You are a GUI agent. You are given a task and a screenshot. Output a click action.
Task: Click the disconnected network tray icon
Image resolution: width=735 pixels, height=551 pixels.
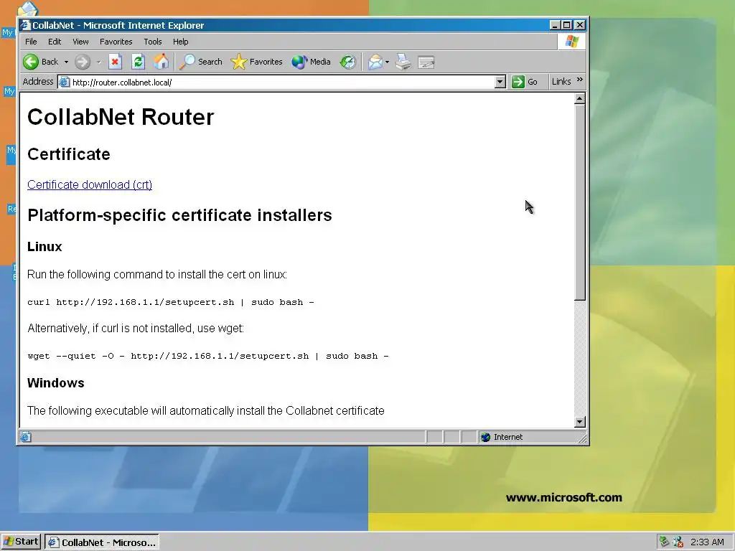point(678,542)
